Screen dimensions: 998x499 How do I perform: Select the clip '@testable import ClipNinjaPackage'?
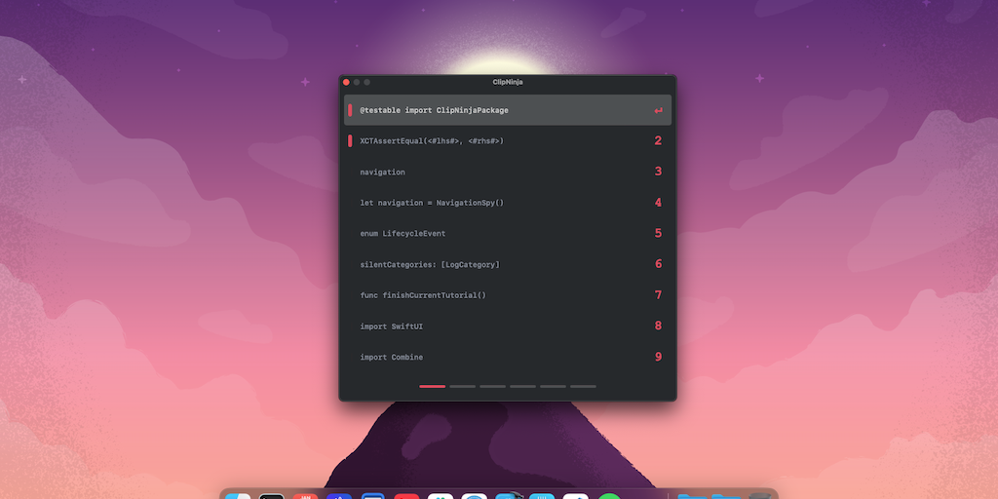click(x=507, y=110)
